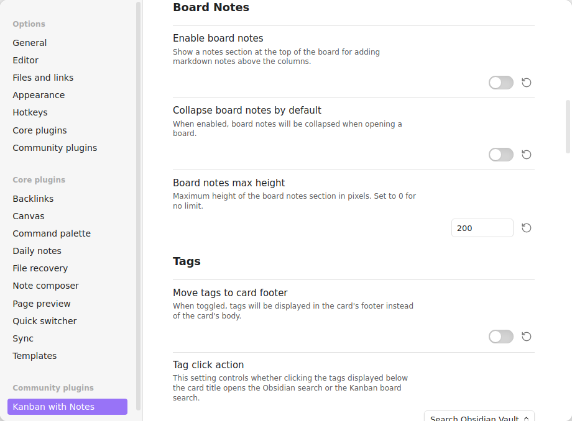
Task: Open General settings
Action: coord(68,43)
